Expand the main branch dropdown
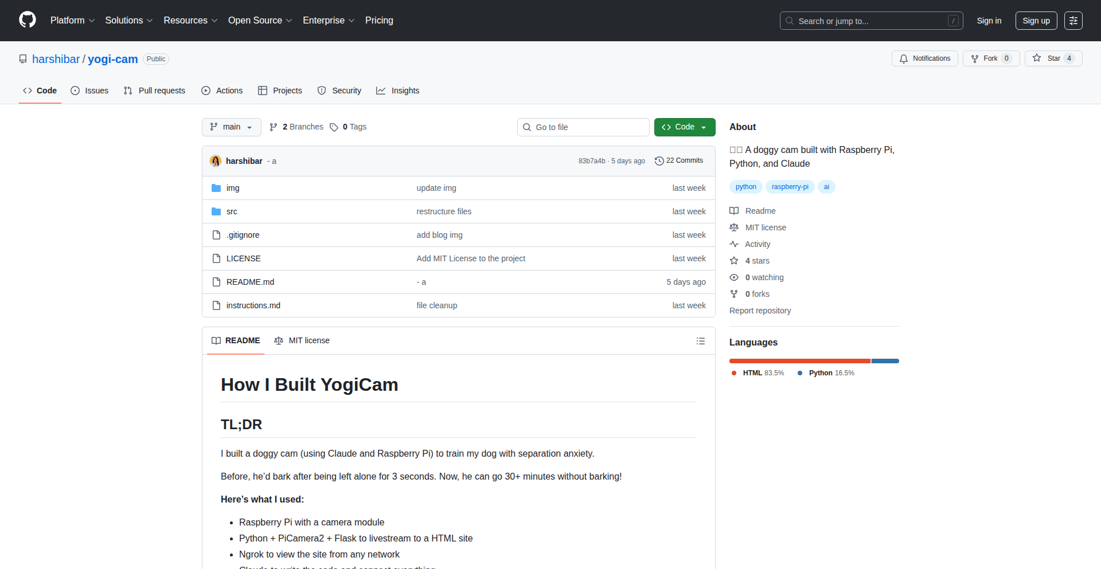 231,127
